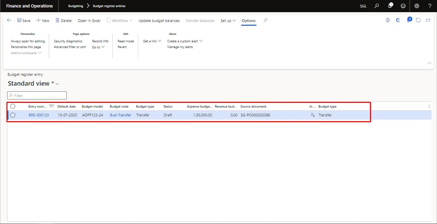Sort by Default date column header
Viewport: 437px width, 224px height.
point(66,107)
